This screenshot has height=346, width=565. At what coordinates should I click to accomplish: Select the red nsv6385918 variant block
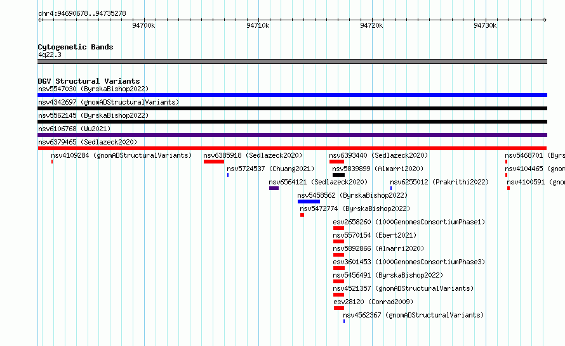pyautogui.click(x=214, y=162)
